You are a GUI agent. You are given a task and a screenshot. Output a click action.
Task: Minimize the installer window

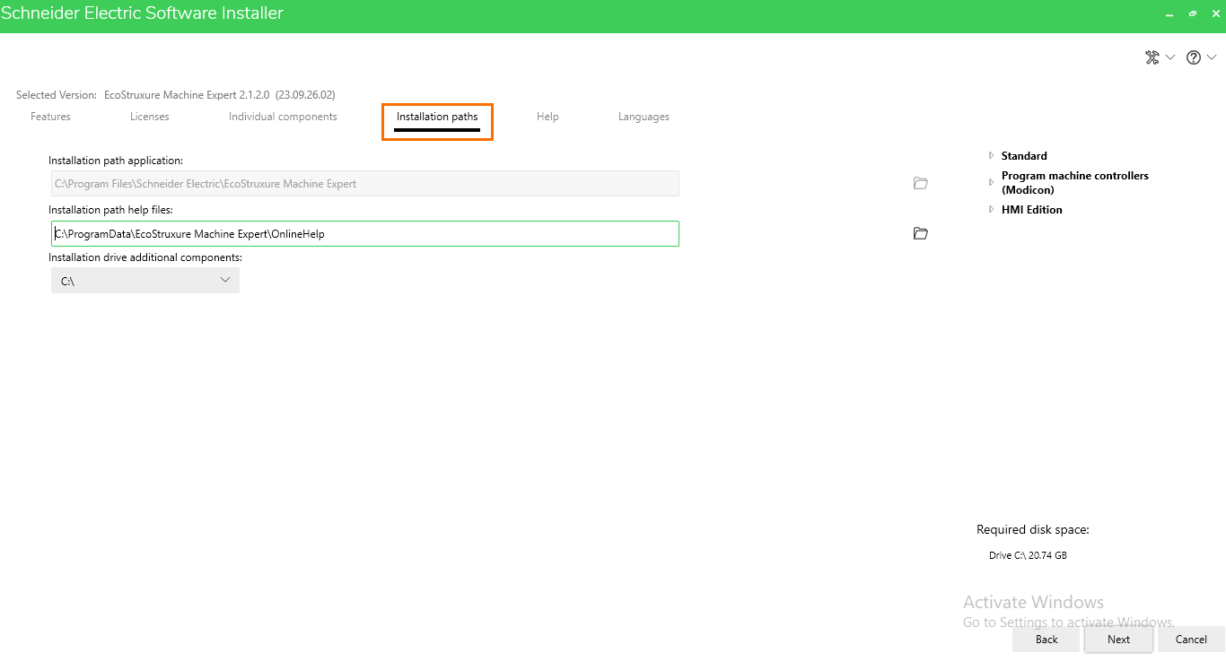point(1169,14)
